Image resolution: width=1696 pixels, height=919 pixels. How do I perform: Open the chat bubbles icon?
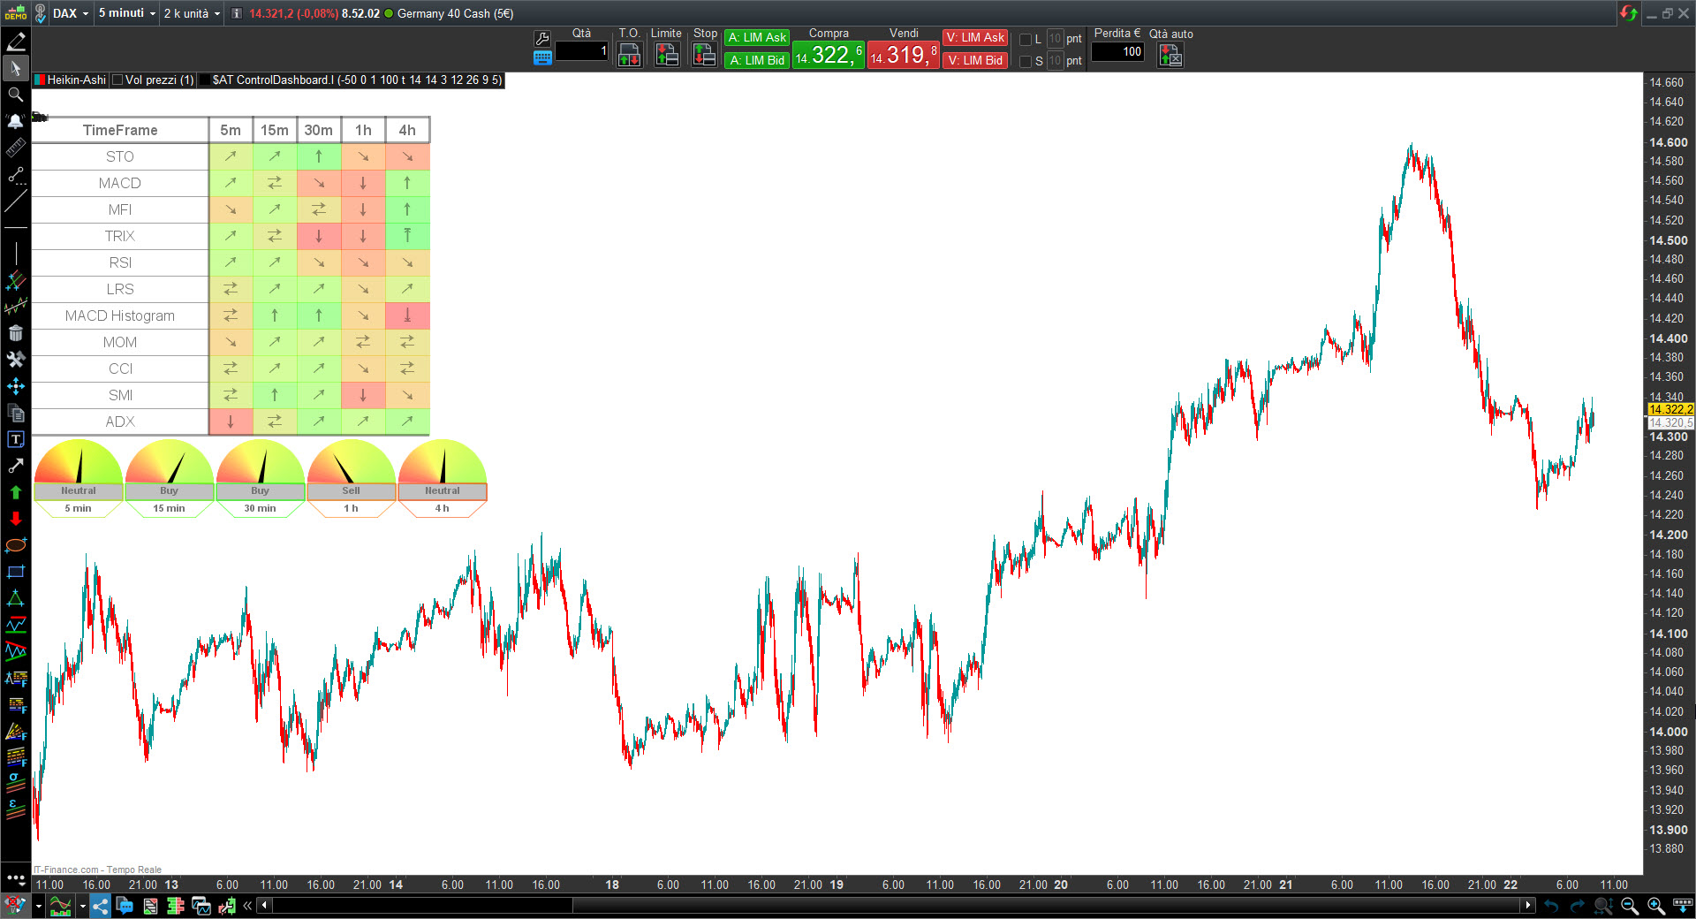click(125, 906)
